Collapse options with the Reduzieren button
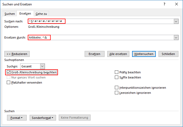183x127 pixels. (17, 54)
